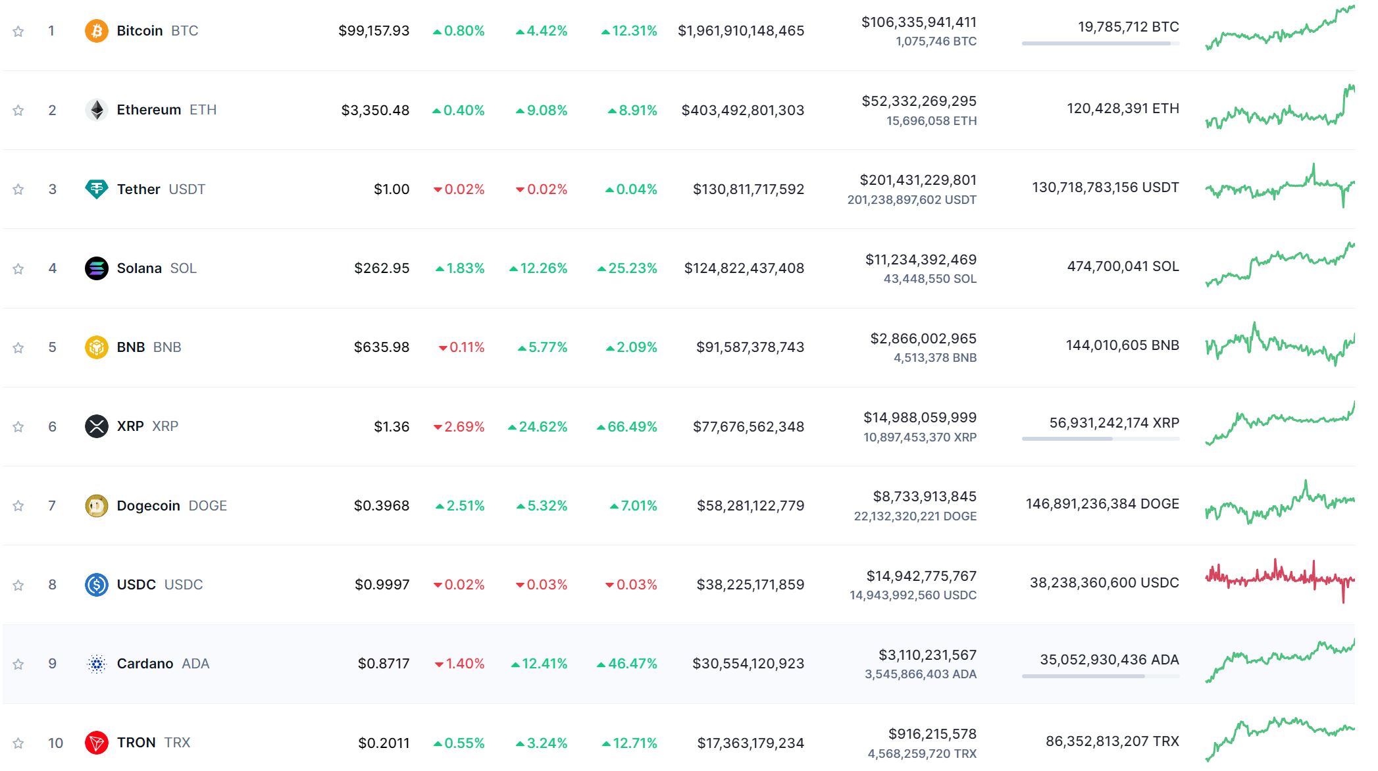The width and height of the screenshot is (1378, 771).
Task: Click Tether's 24h volume figure
Action: (917, 180)
